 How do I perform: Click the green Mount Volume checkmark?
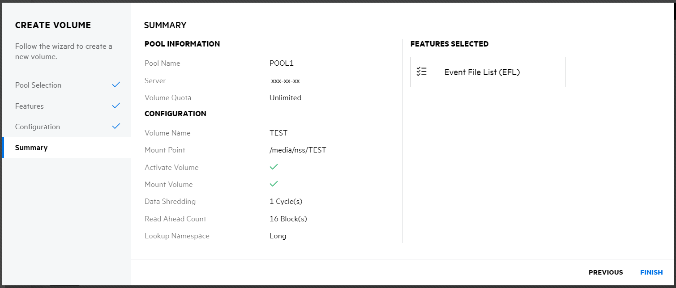274,184
